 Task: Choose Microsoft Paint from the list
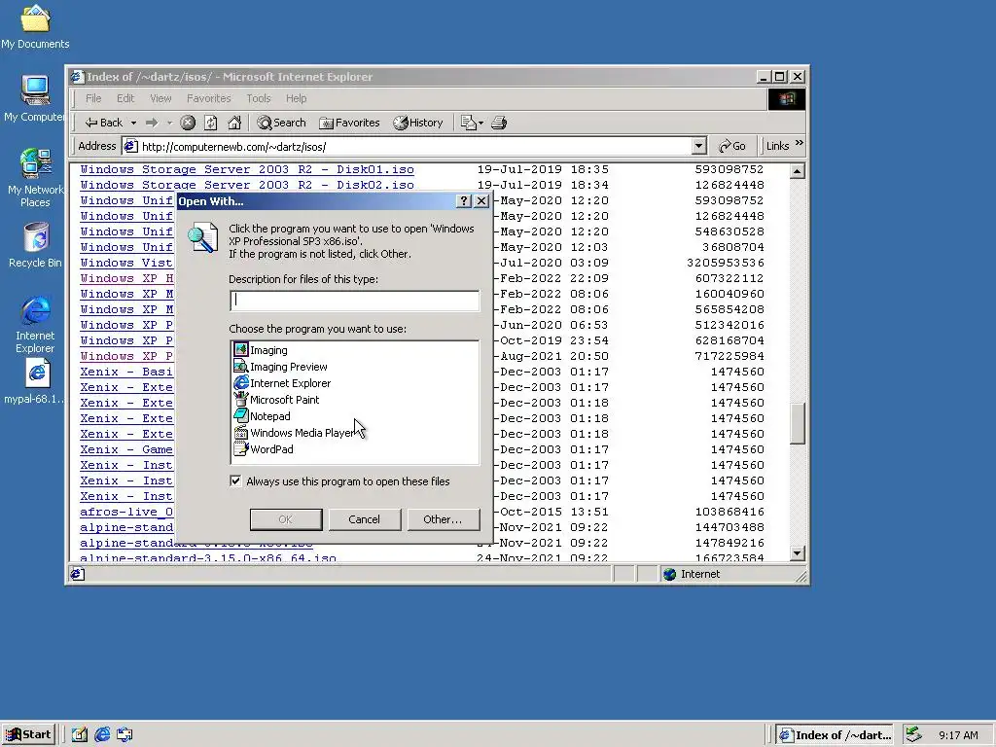(x=277, y=400)
